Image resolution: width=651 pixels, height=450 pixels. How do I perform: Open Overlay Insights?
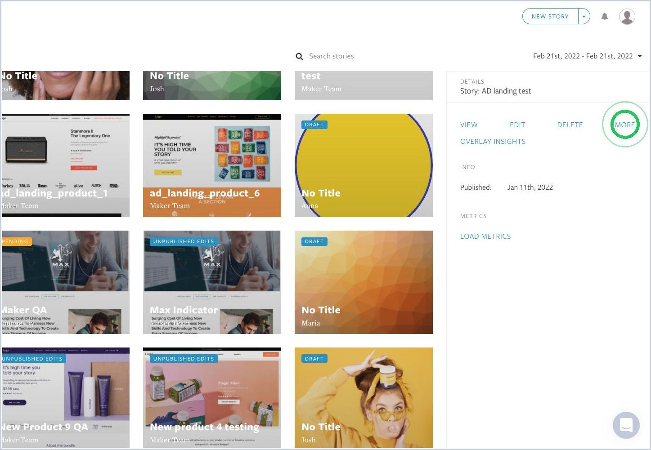coord(493,142)
